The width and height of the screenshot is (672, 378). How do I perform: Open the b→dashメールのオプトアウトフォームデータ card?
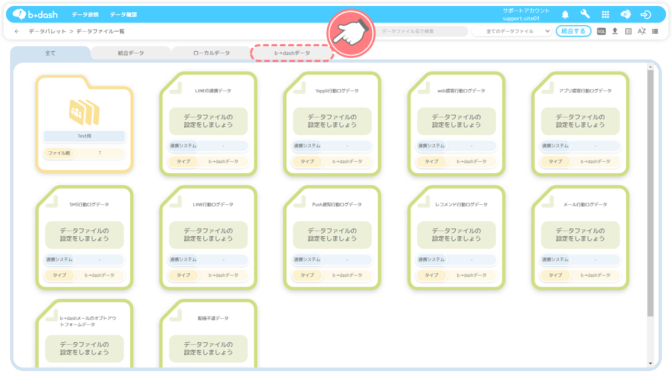click(x=85, y=334)
